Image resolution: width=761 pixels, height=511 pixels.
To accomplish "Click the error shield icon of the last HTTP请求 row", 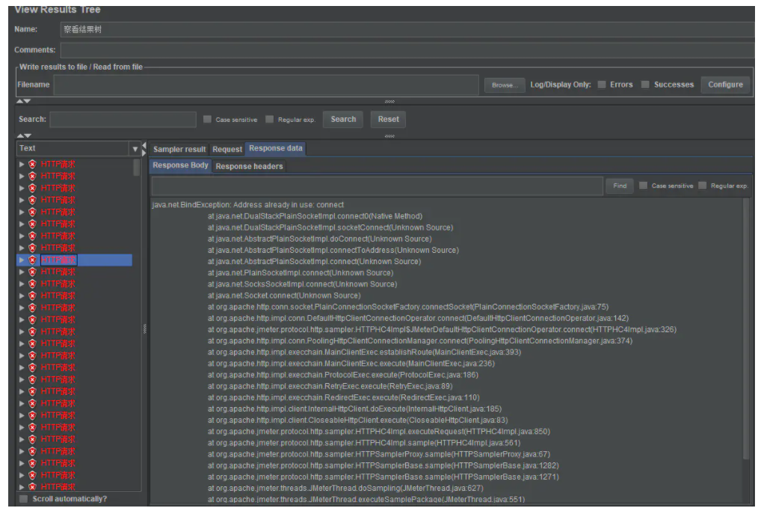I will (32, 487).
